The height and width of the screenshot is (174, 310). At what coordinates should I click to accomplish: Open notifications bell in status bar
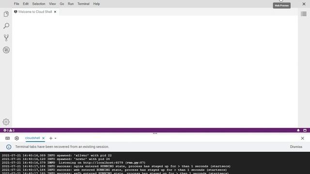tap(298, 130)
